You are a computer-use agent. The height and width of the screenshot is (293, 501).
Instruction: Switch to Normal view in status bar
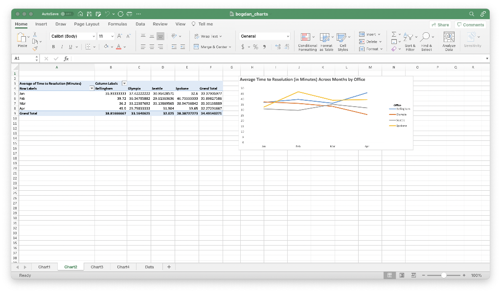coord(390,275)
